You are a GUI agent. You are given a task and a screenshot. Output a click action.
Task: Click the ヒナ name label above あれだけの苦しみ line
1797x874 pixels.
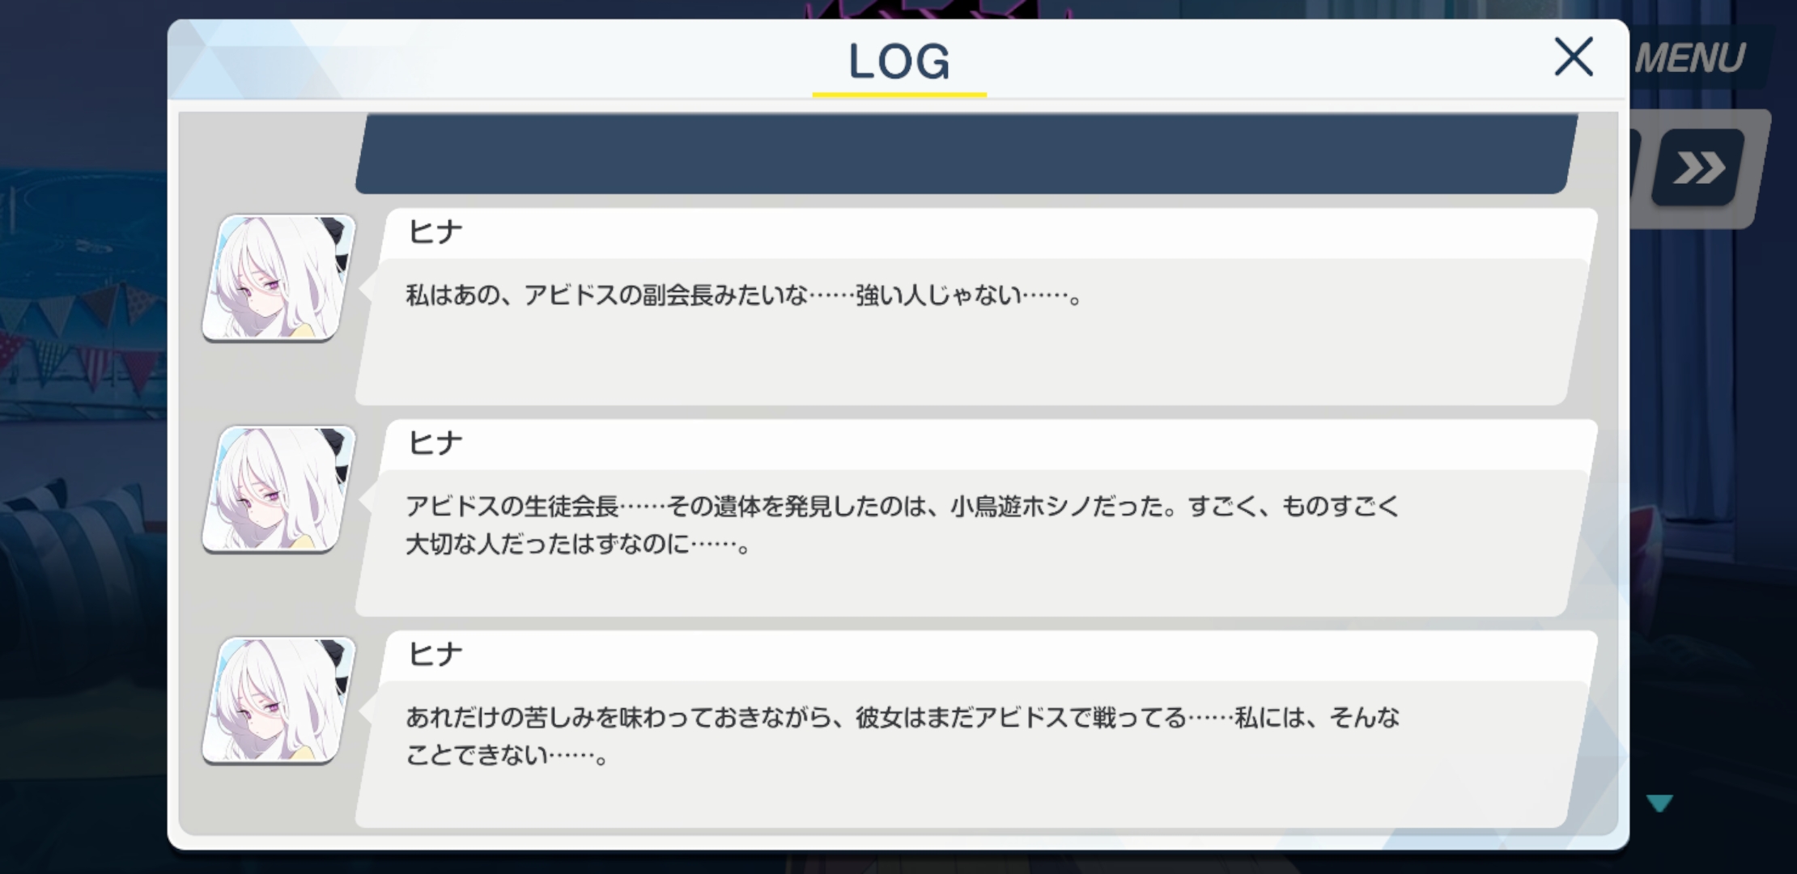[435, 654]
